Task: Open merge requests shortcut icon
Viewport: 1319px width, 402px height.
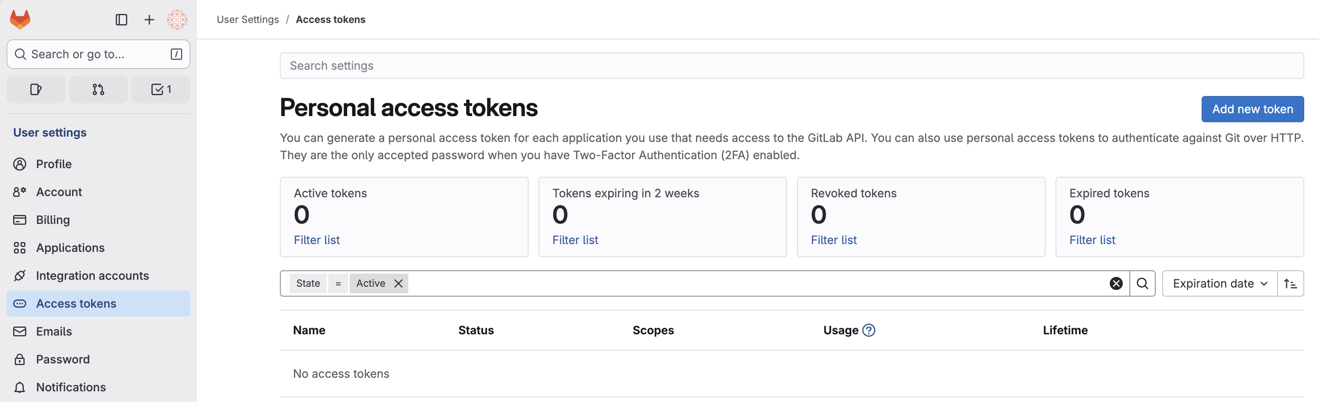Action: [98, 89]
